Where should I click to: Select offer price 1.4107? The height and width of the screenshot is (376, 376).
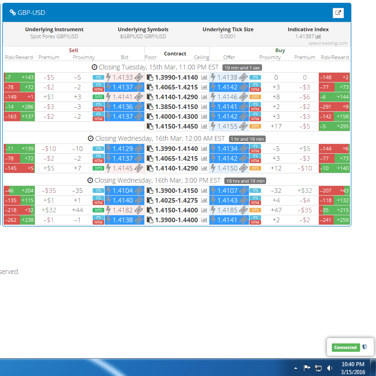tap(228, 191)
